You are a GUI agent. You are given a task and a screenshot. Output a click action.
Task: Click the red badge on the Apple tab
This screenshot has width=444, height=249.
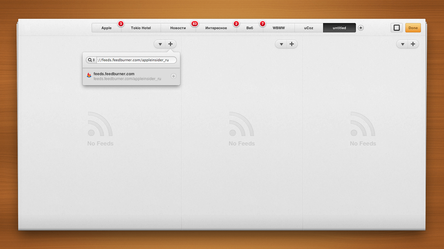point(121,24)
